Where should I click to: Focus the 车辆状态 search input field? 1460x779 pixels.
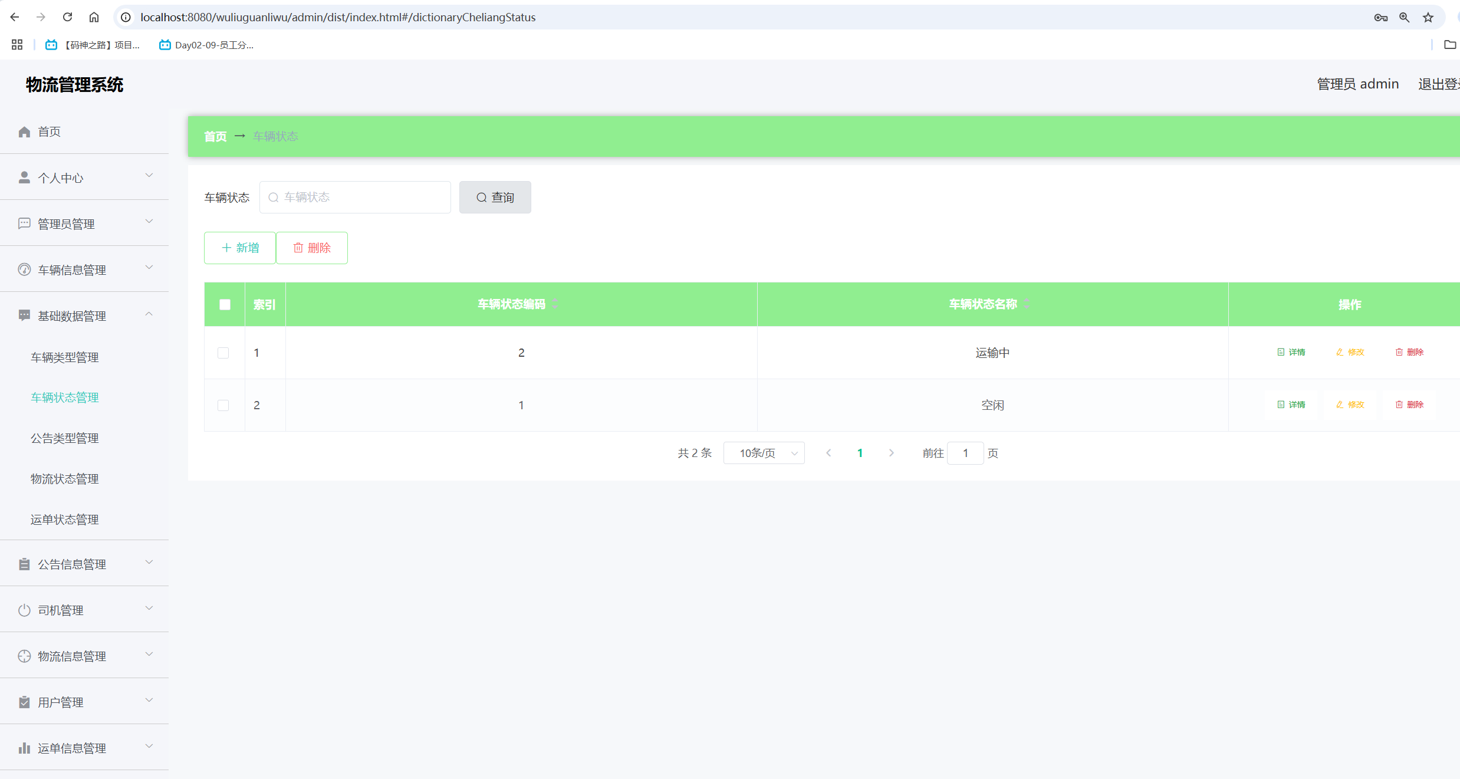[355, 197]
